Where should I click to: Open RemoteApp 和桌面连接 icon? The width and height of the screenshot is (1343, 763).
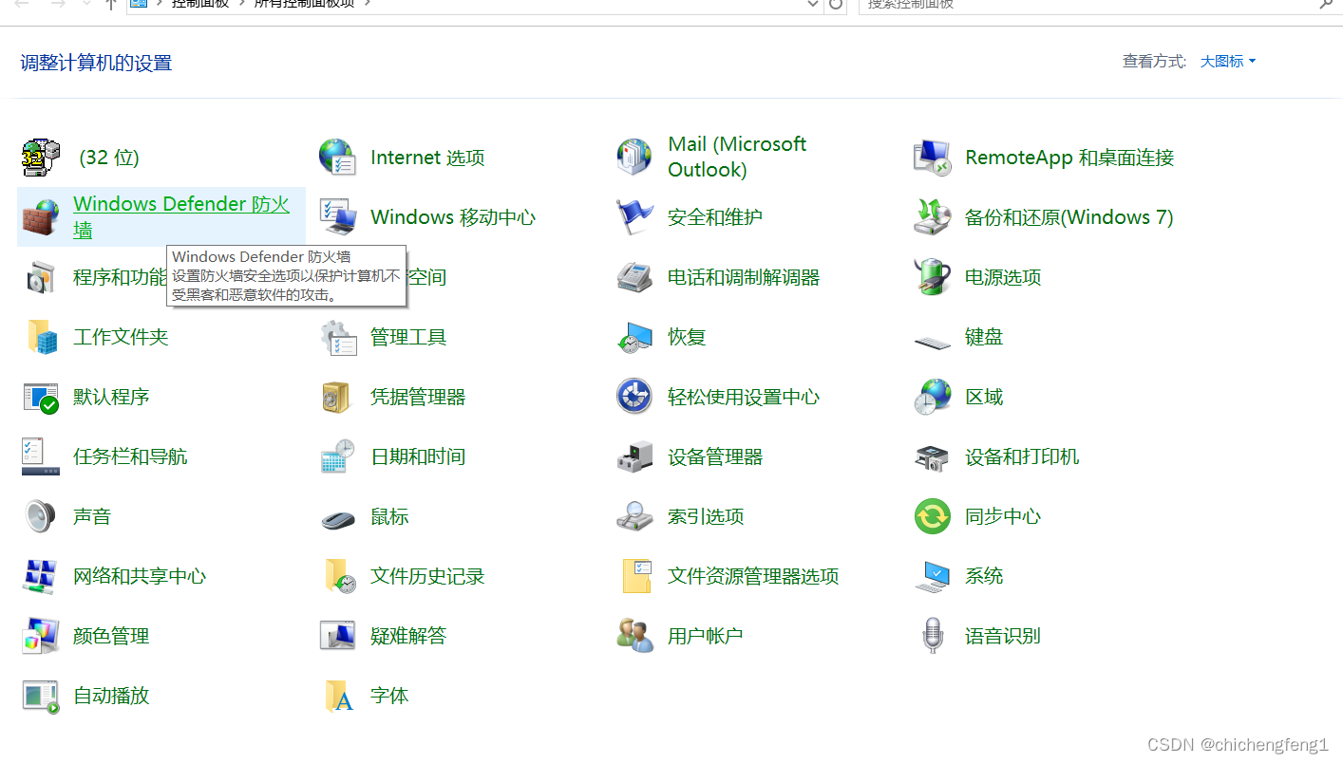coord(932,158)
